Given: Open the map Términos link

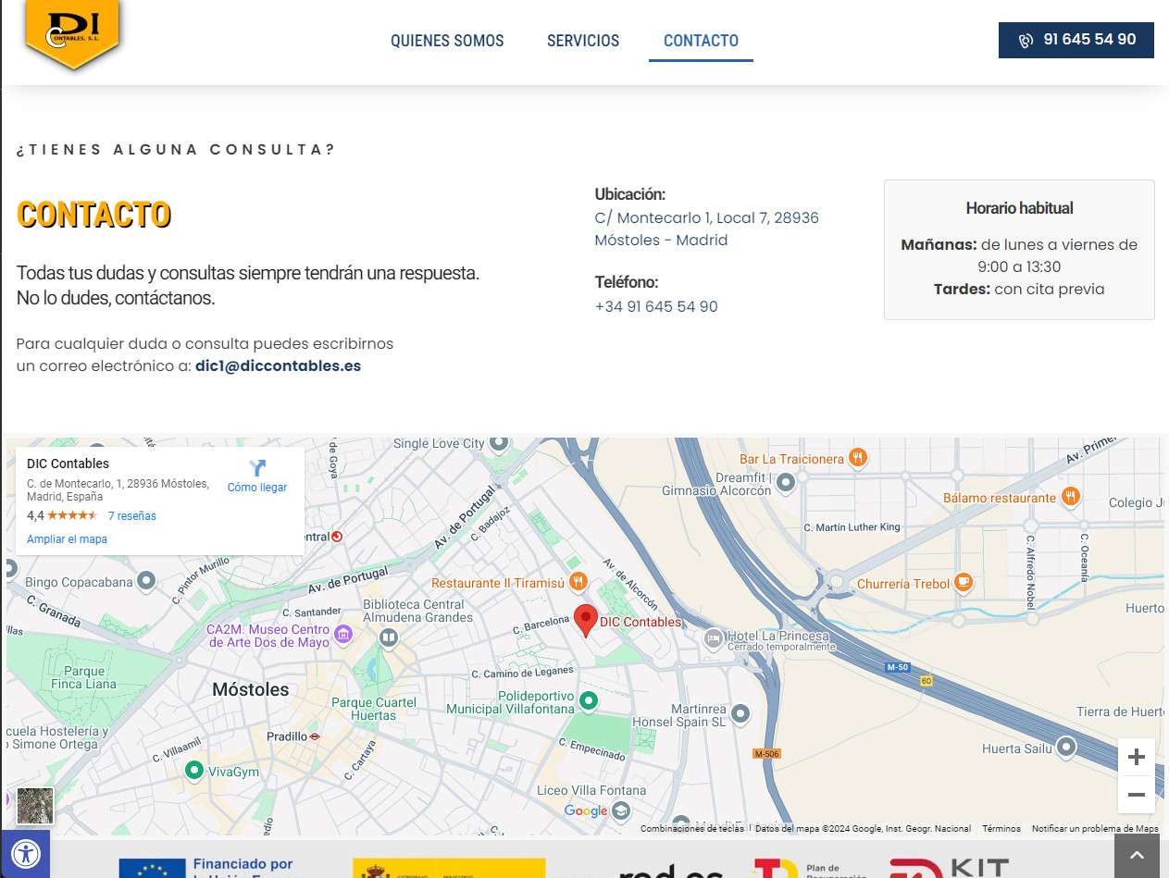Looking at the screenshot, I should 1001,829.
